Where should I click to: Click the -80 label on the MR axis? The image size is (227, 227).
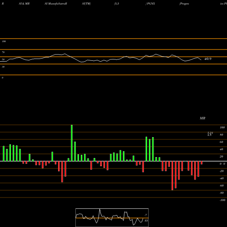coord(222,193)
